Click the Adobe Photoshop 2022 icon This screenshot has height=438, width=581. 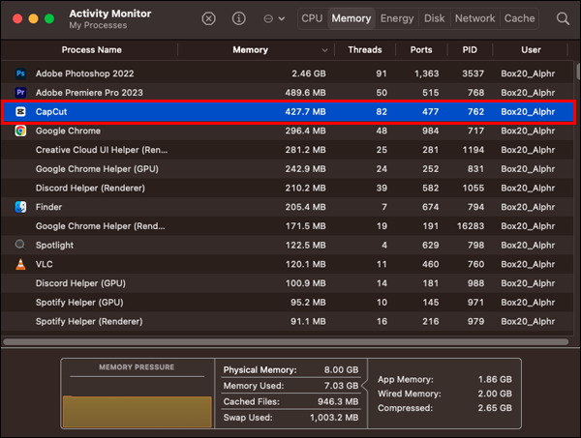pos(20,73)
